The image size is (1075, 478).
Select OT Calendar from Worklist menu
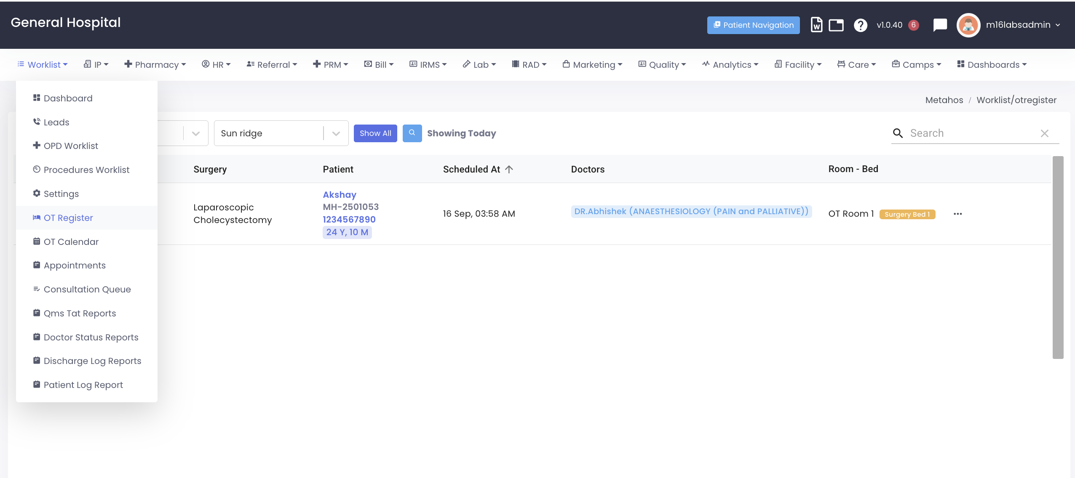(x=71, y=242)
